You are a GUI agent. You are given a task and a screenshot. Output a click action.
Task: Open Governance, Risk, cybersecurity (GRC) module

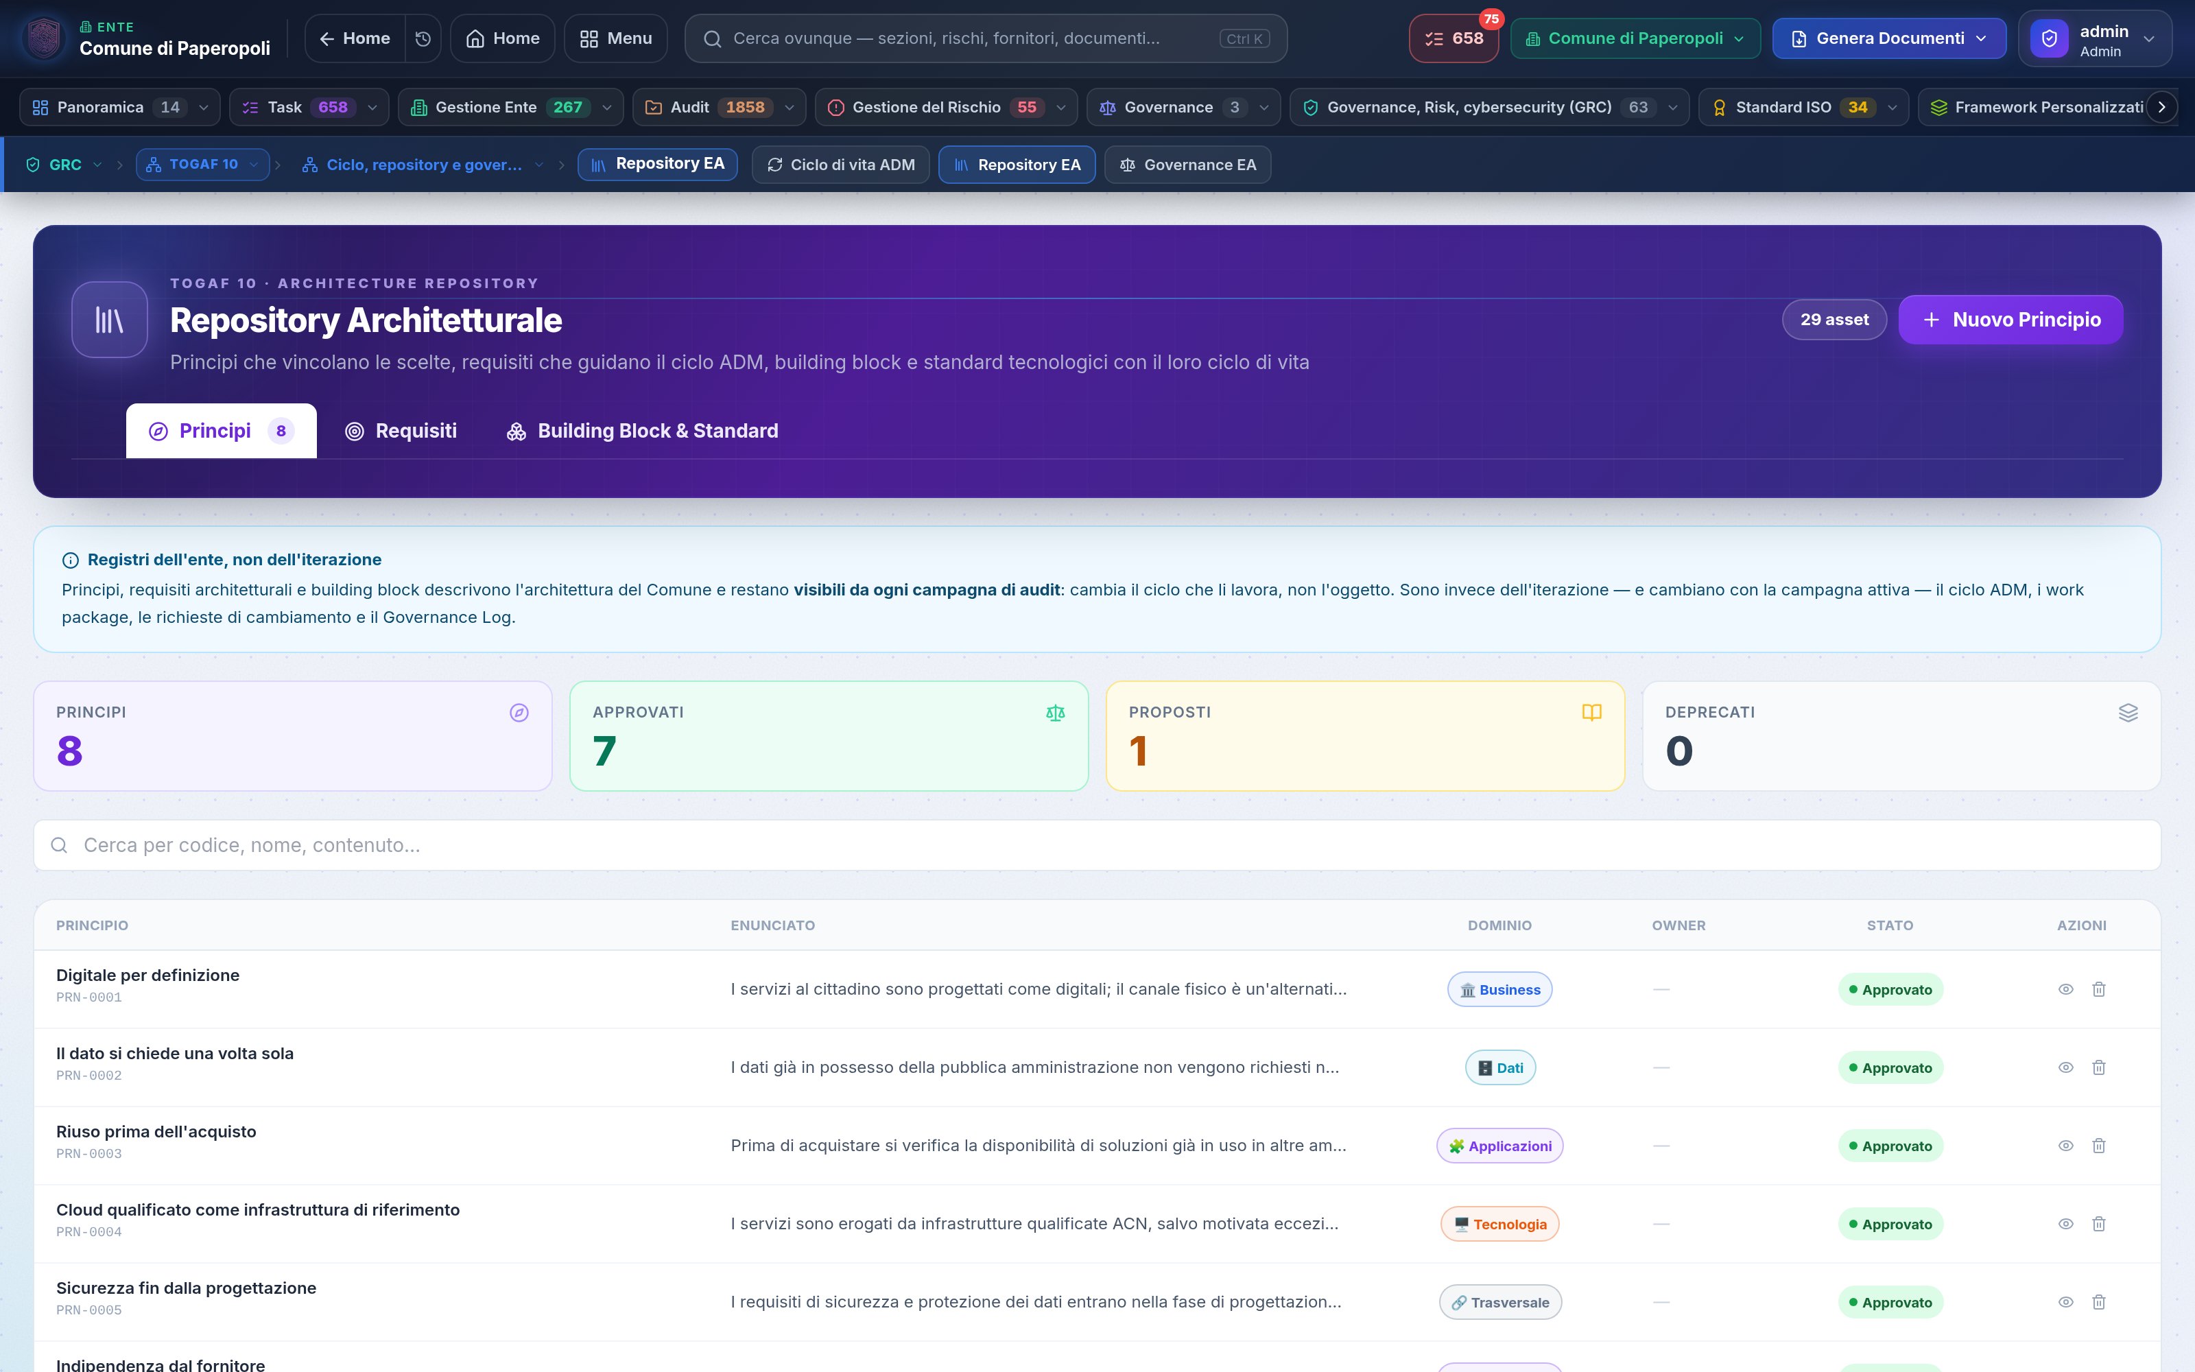click(x=1489, y=107)
